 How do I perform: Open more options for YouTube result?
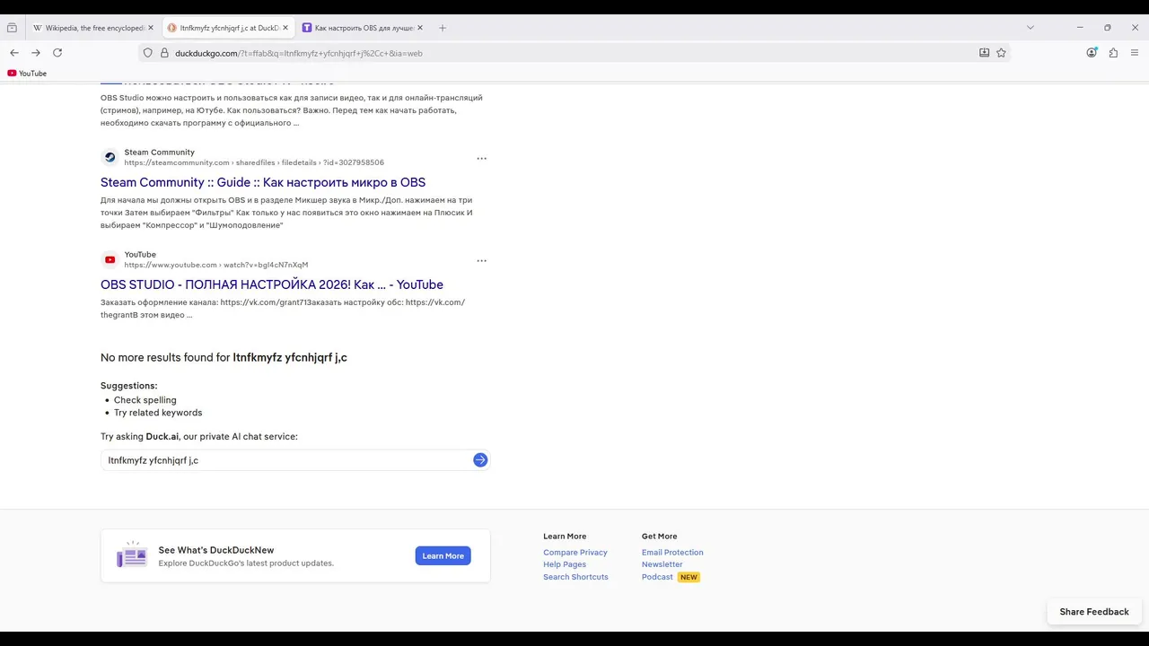coord(481,261)
